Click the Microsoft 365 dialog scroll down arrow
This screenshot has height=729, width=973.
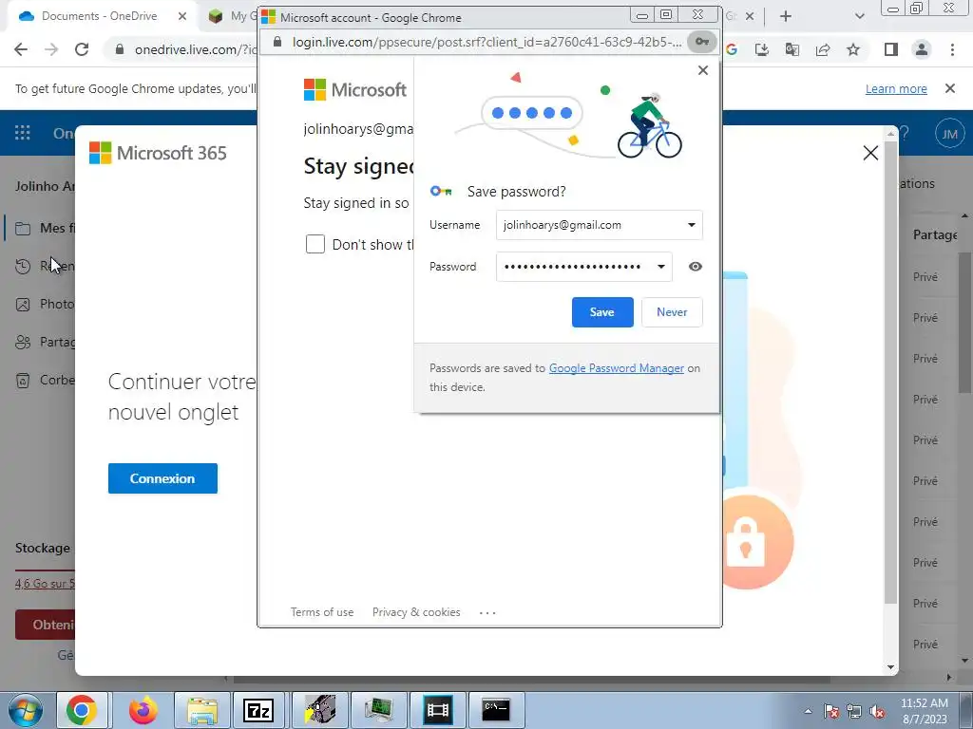(x=890, y=667)
